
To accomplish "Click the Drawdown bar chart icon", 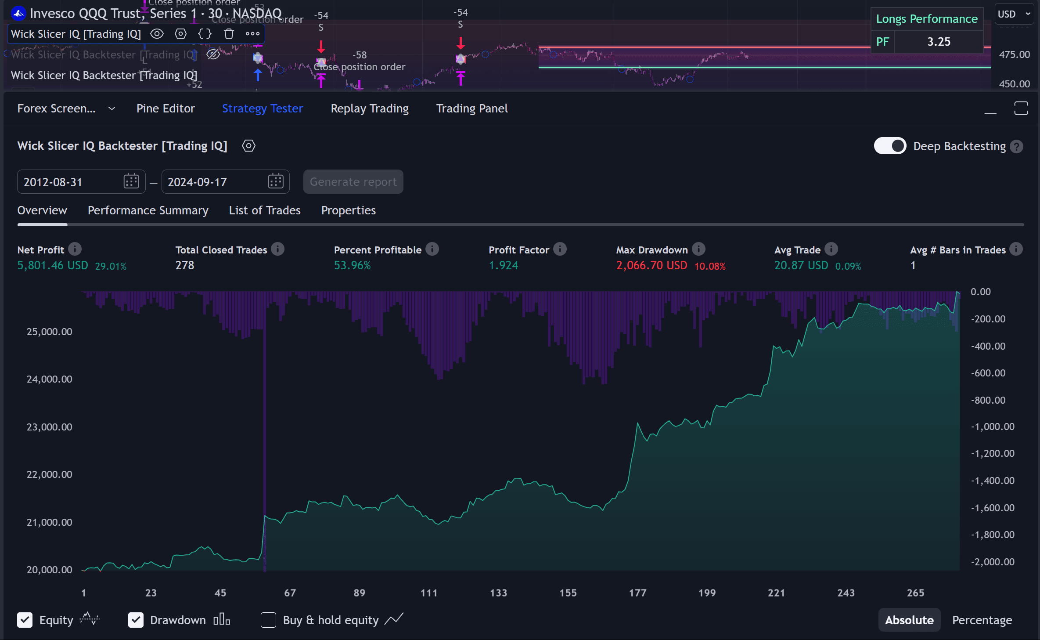I will 222,619.
